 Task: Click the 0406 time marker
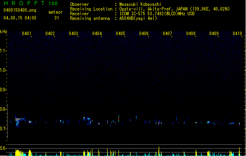(x=144, y=33)
